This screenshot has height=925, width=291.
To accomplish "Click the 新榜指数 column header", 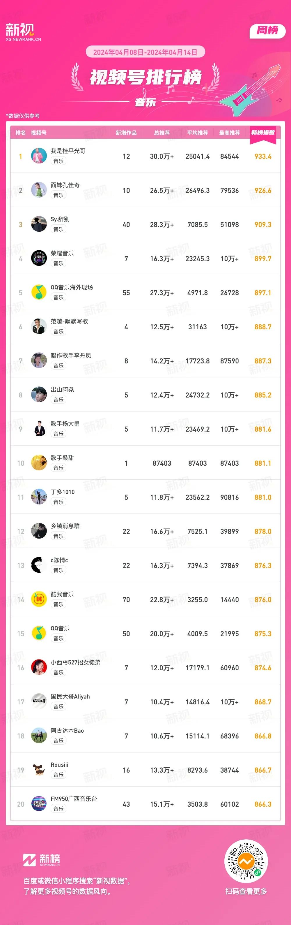I will pos(263,133).
